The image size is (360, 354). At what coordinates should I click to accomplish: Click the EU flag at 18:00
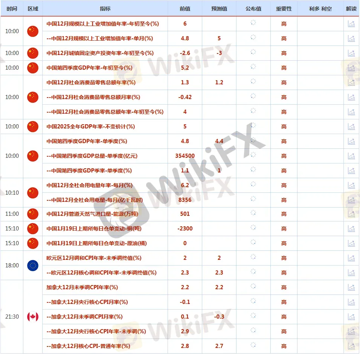(33, 265)
